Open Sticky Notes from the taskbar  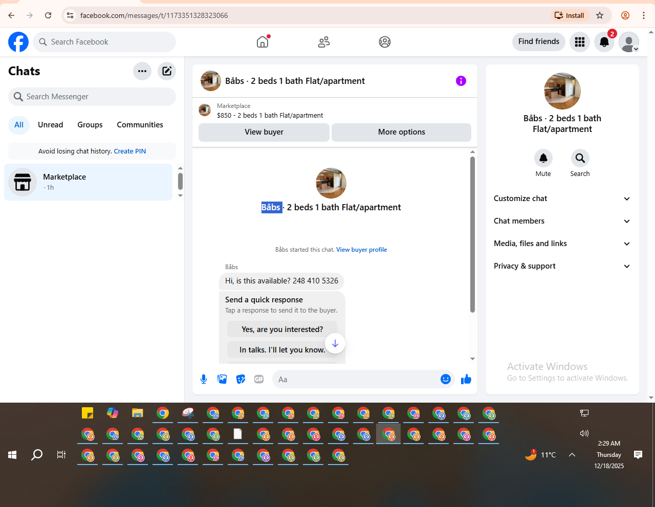(x=88, y=413)
